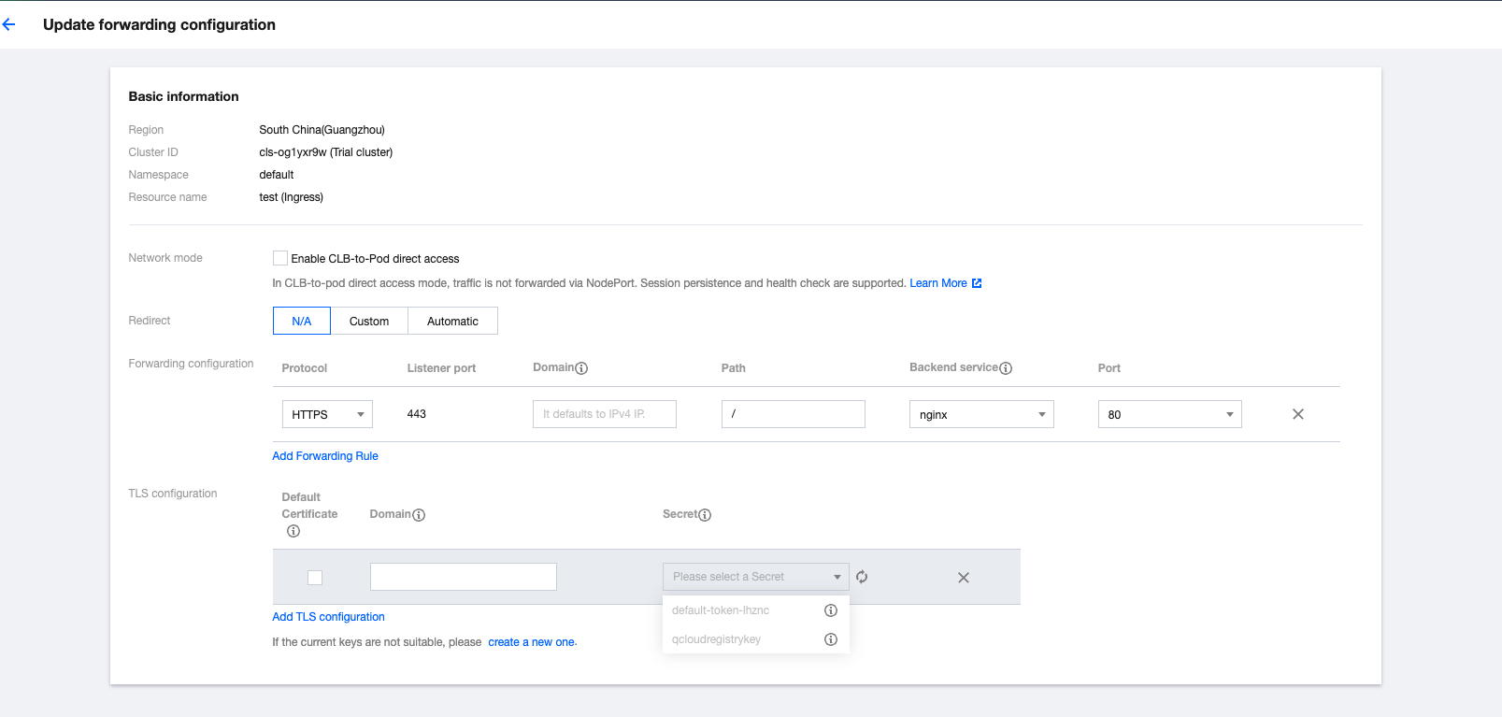Image resolution: width=1502 pixels, height=717 pixels.
Task: Open the HTTPS protocol dropdown
Action: [327, 414]
